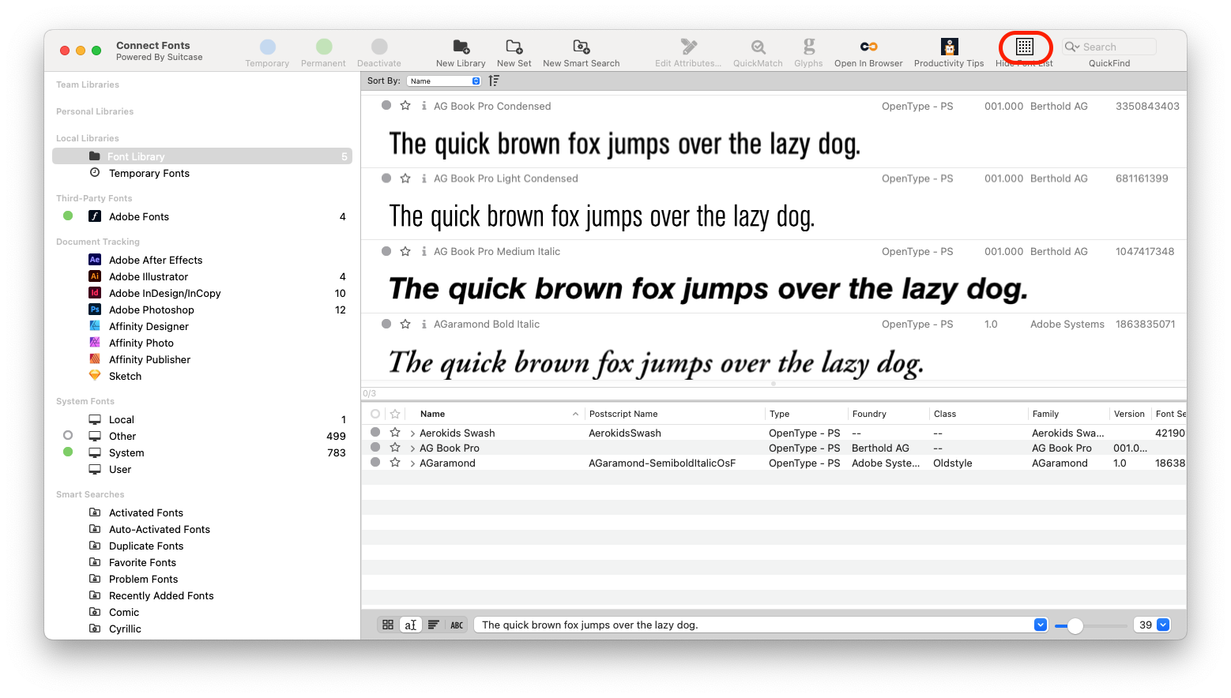Adjust the preview size slider
The height and width of the screenshot is (698, 1231).
(x=1075, y=625)
